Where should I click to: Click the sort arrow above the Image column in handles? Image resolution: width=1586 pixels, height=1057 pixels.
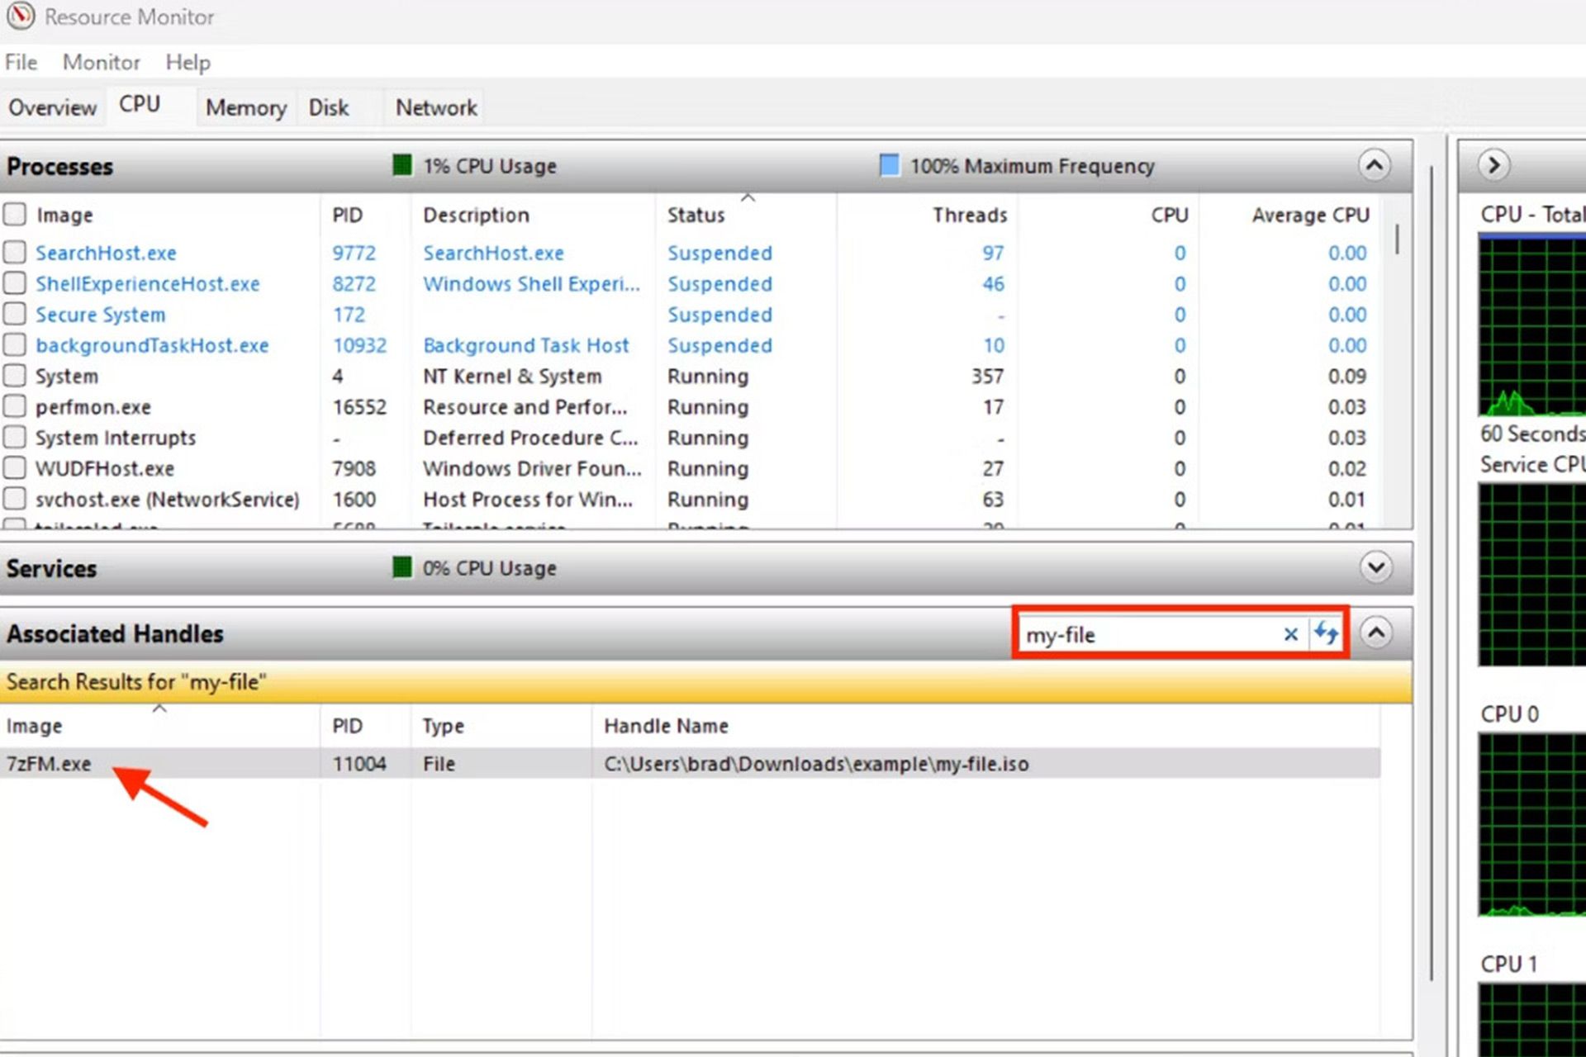point(159,709)
